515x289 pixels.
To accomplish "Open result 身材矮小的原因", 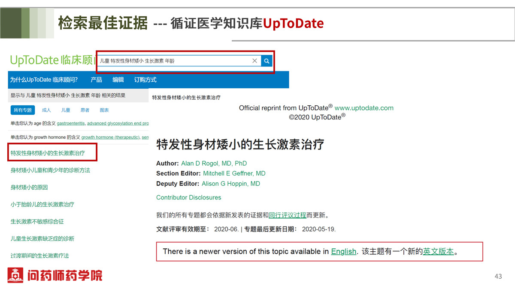I will tap(29, 187).
